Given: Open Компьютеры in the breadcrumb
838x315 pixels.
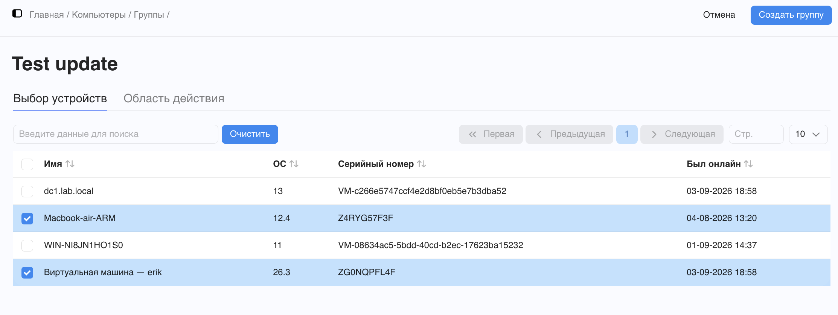Looking at the screenshot, I should (x=99, y=15).
